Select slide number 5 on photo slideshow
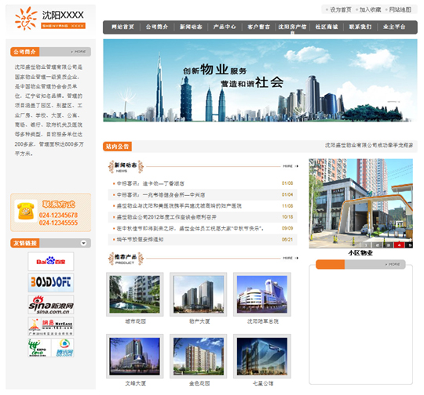The image size is (424, 395). 409,245
